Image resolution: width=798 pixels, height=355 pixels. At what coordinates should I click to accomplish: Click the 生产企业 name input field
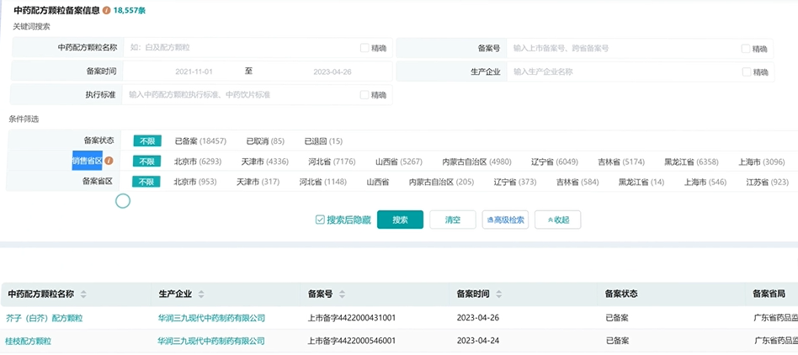click(623, 72)
